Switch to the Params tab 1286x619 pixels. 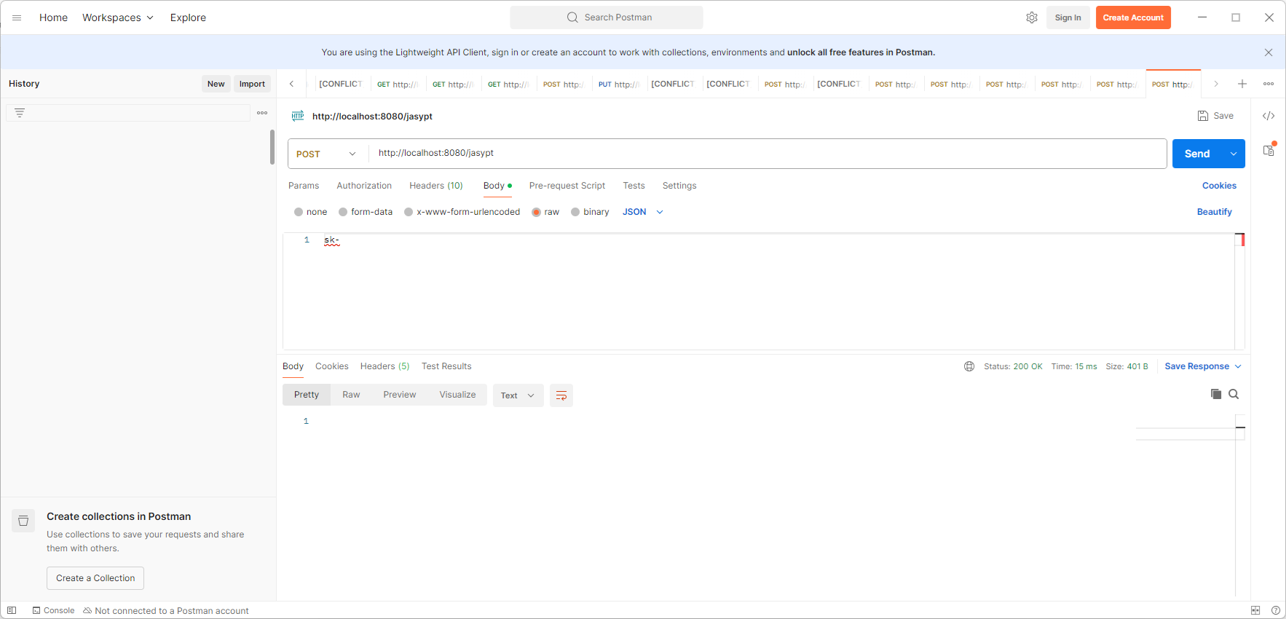pos(304,186)
